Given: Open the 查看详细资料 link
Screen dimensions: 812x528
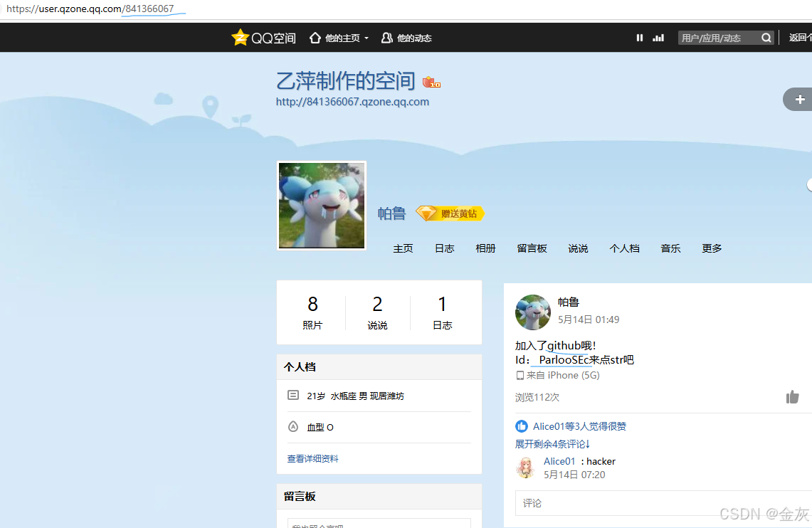Looking at the screenshot, I should pos(313,459).
